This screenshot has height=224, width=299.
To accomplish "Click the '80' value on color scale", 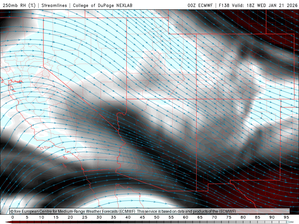I will click(243, 217).
